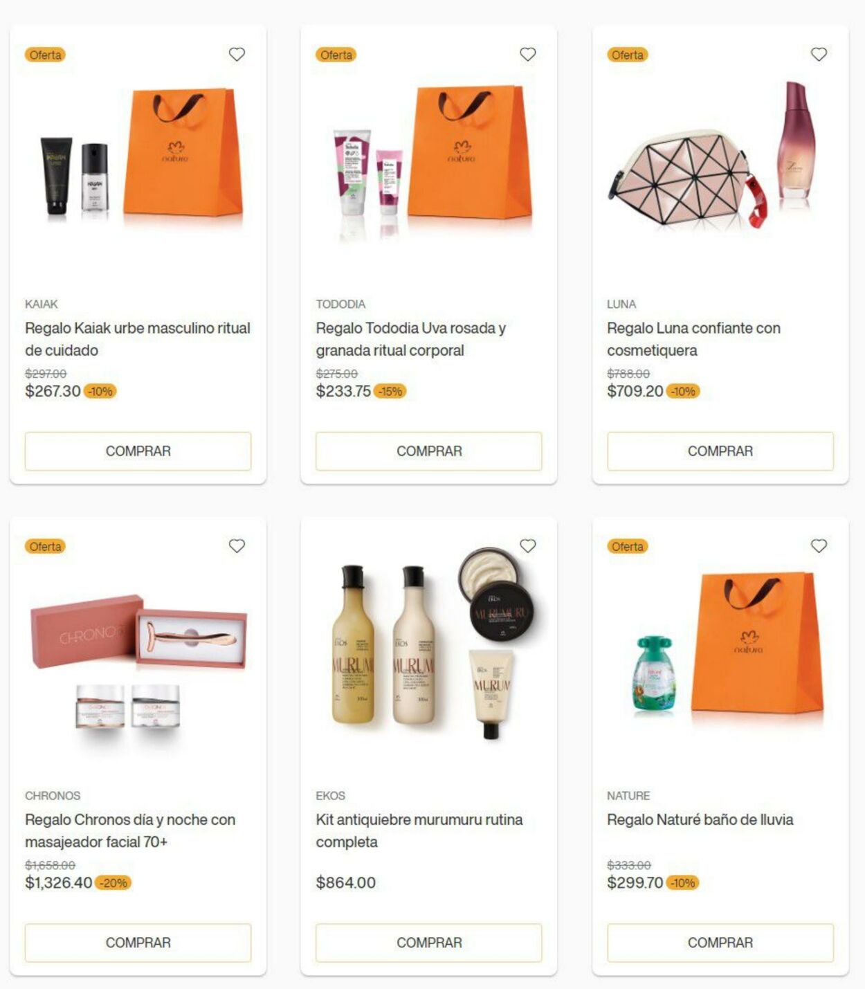Click the Oferta badge on Kaiak product
Screen dimensions: 865x989
(x=45, y=55)
